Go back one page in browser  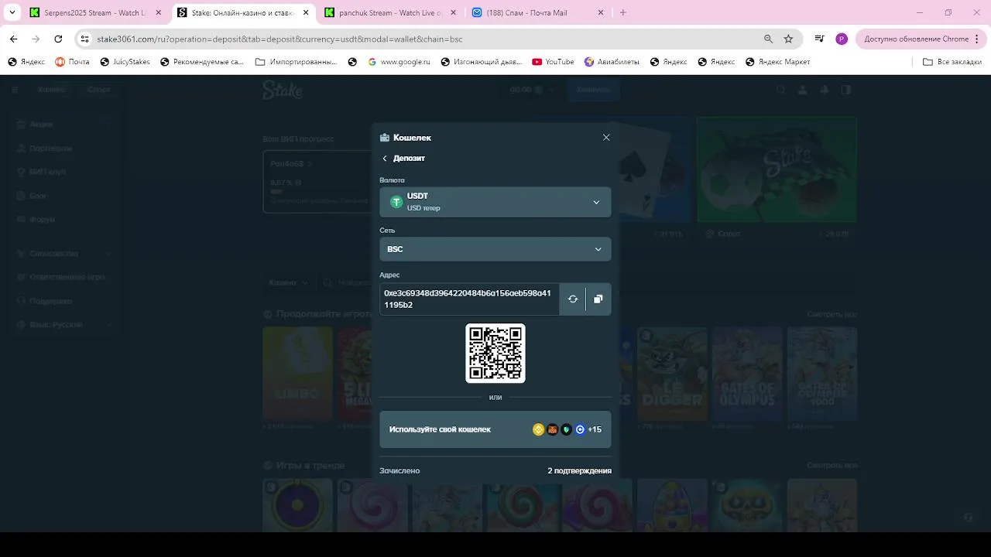(x=13, y=39)
